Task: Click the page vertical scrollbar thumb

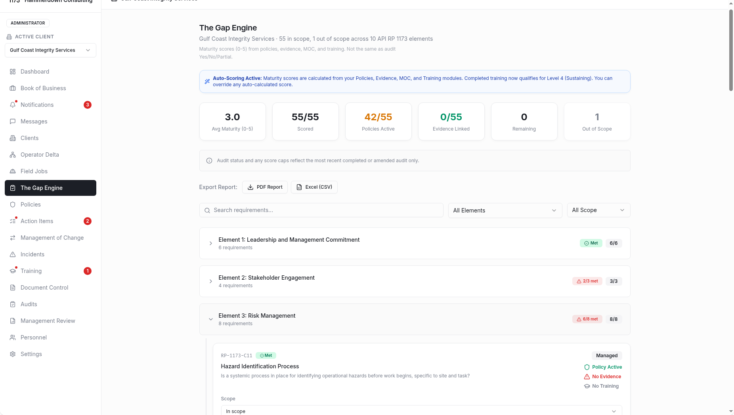Action: [x=731, y=51]
